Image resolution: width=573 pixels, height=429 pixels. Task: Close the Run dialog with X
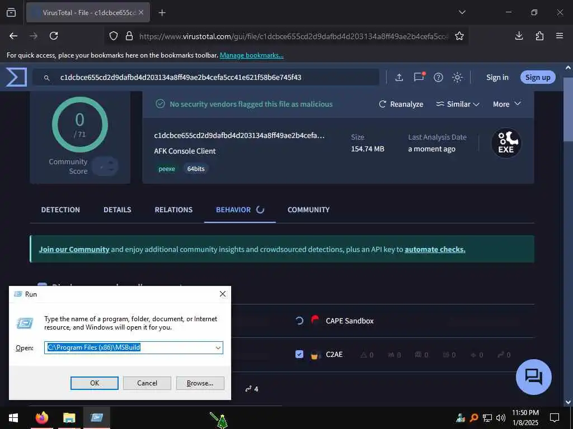click(223, 294)
